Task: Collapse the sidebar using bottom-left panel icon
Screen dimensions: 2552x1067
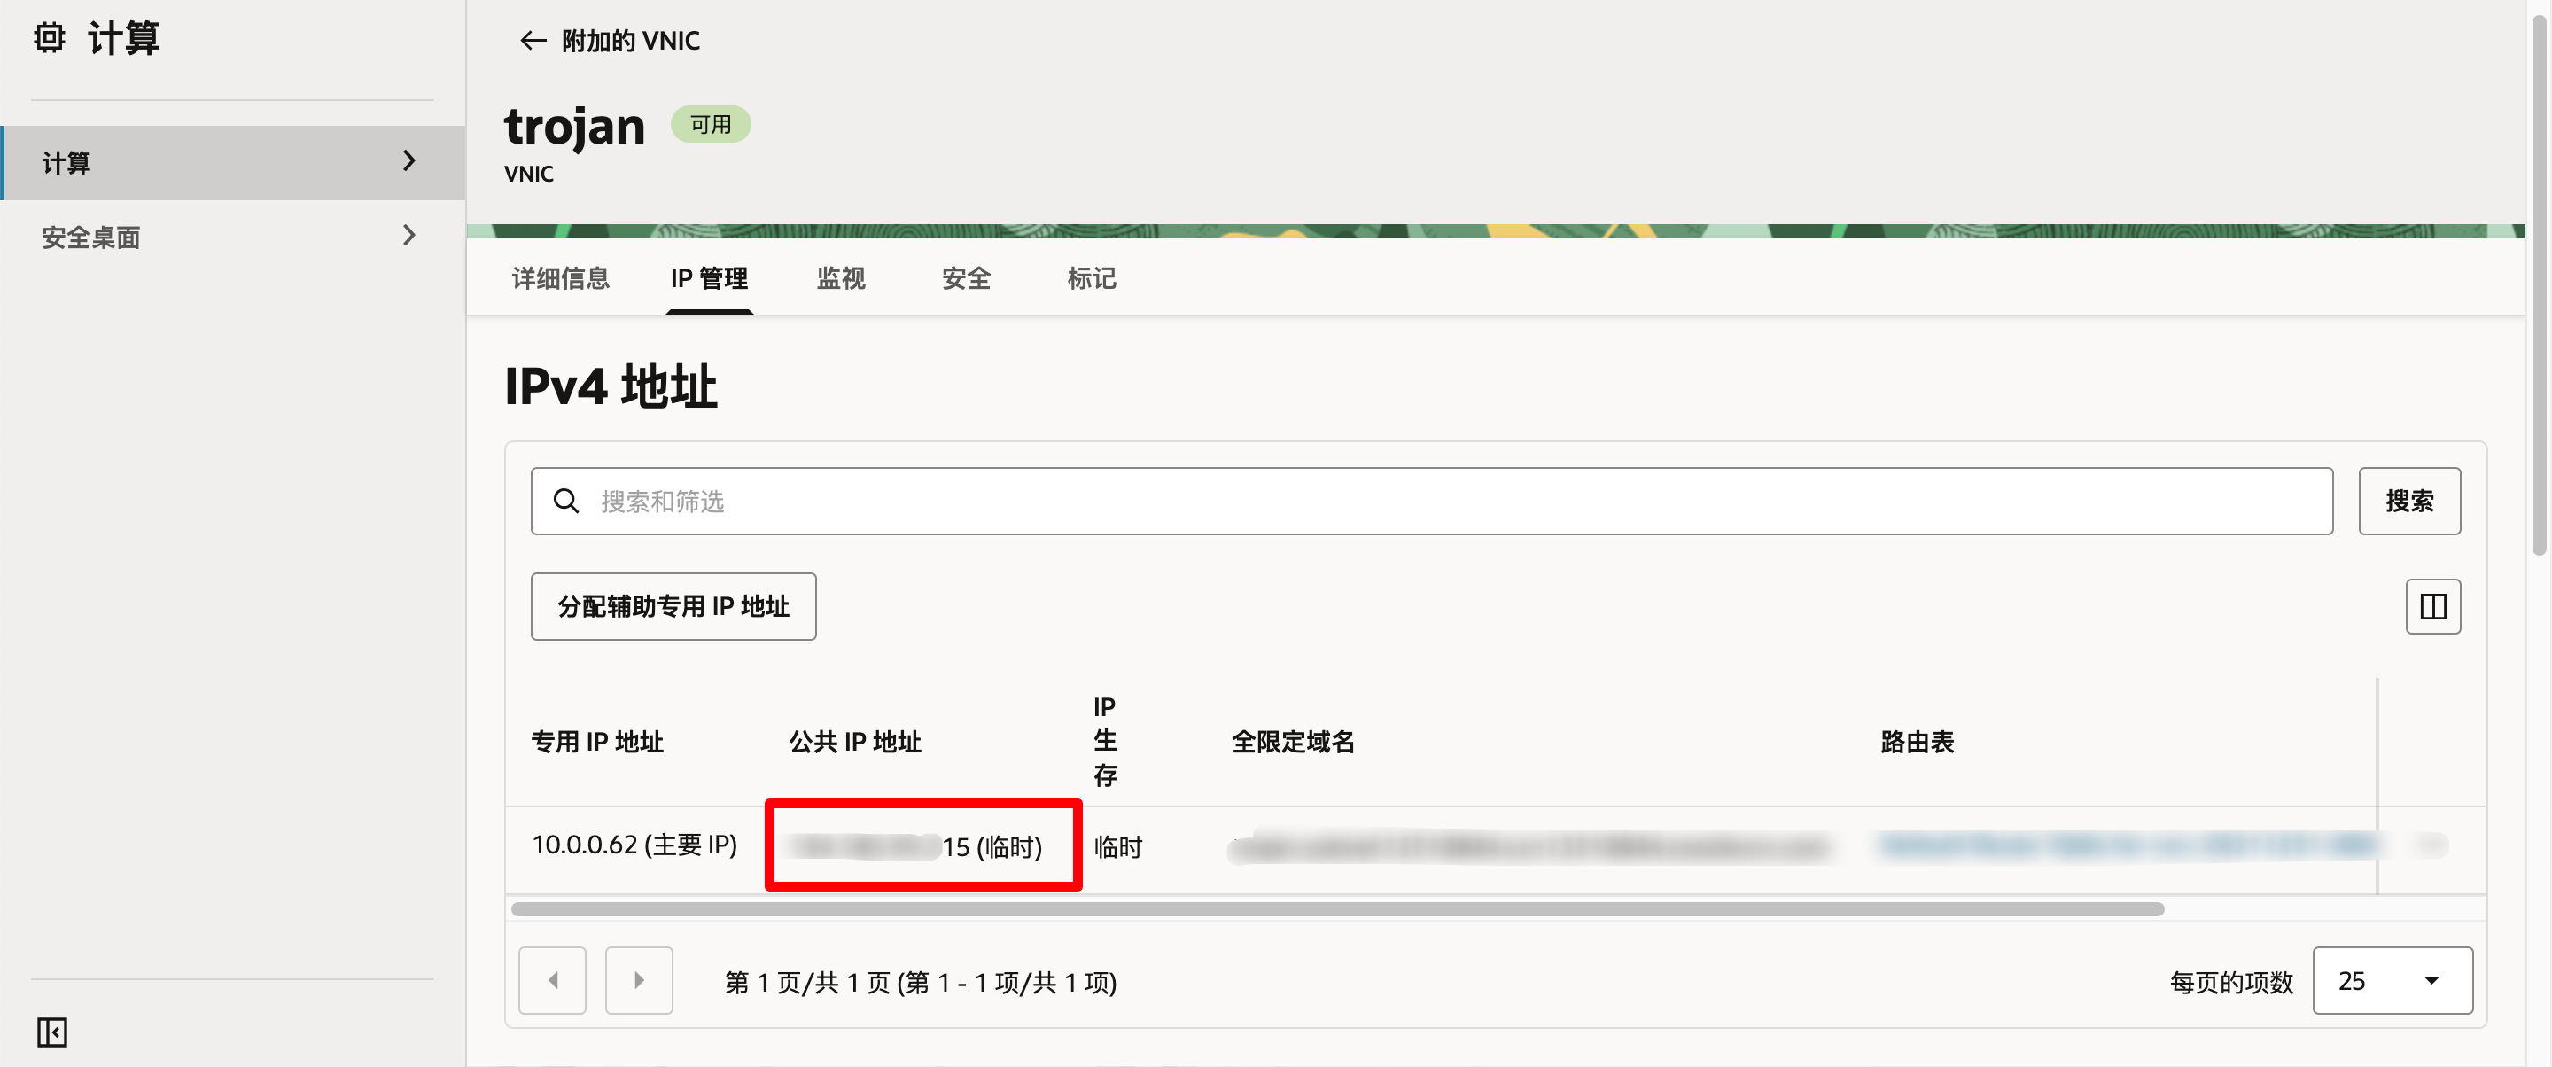Action: pos(51,1032)
